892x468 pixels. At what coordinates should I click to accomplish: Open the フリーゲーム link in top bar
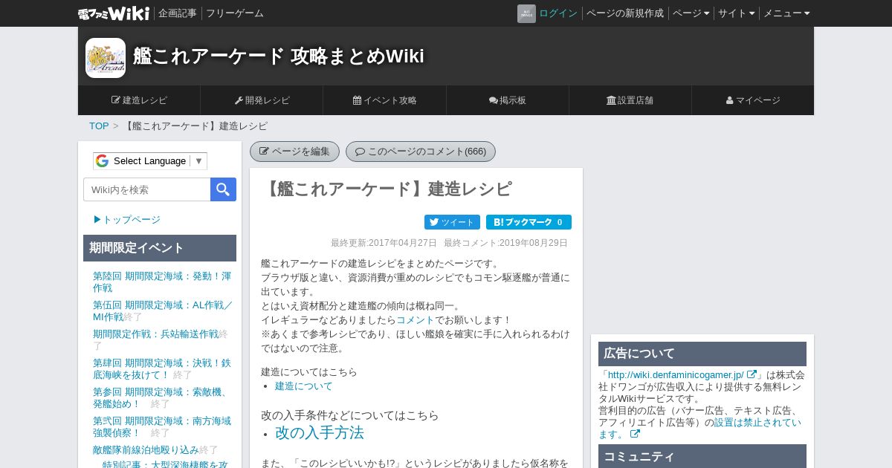tap(235, 13)
